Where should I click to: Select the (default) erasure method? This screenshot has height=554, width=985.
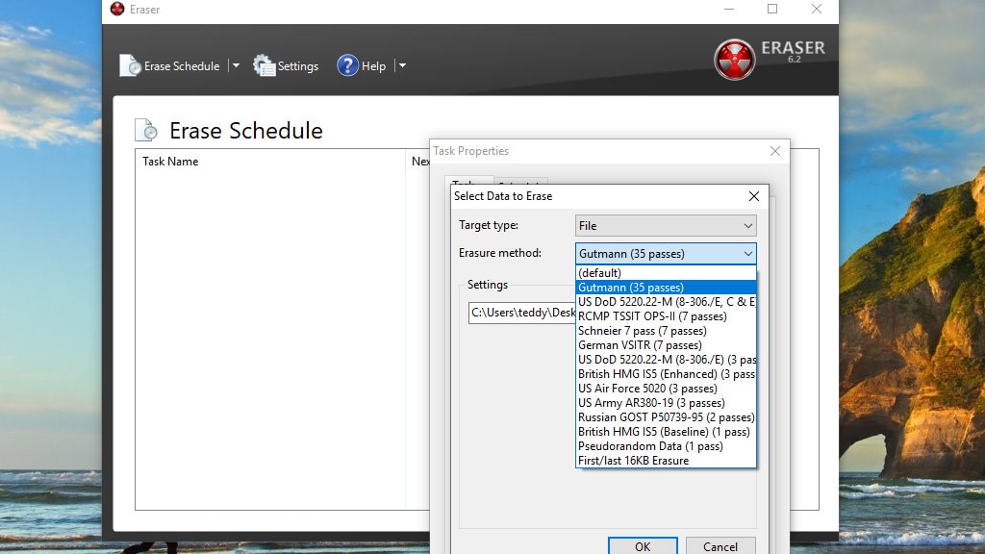(x=666, y=272)
